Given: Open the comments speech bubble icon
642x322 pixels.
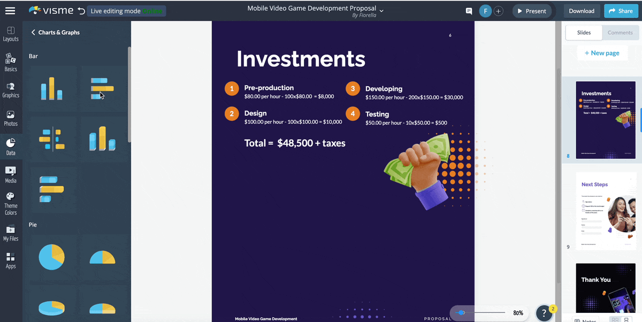Looking at the screenshot, I should pyautogui.click(x=469, y=11).
